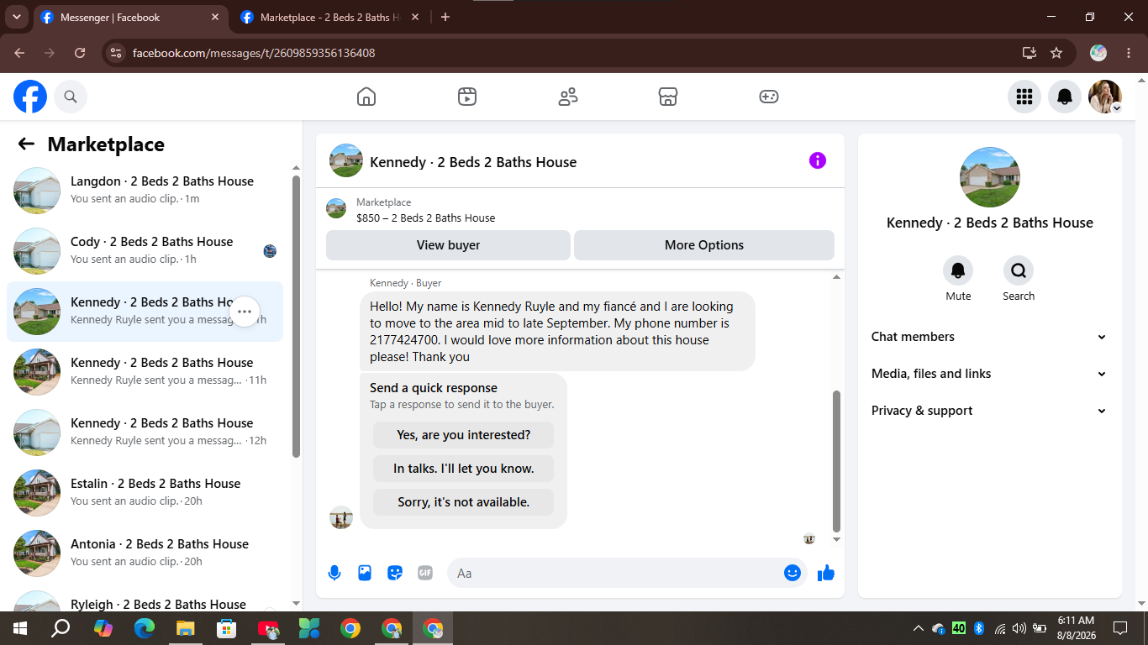1148x645 pixels.
Task: Click the browser address bar URL
Action: (x=254, y=53)
